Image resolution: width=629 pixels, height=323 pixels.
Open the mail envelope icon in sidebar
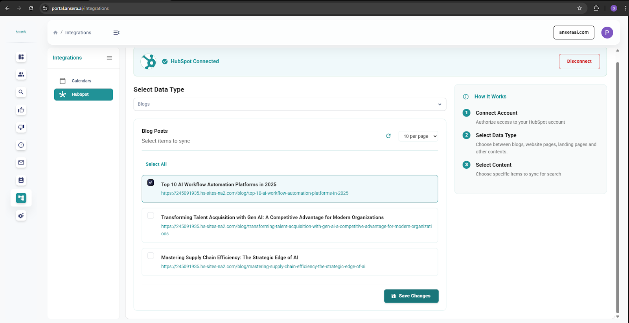tap(21, 162)
